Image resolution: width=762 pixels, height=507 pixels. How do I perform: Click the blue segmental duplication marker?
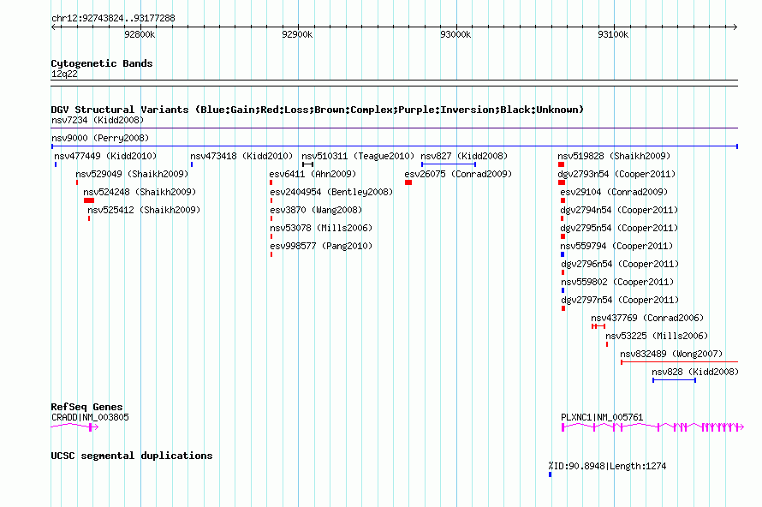point(551,474)
